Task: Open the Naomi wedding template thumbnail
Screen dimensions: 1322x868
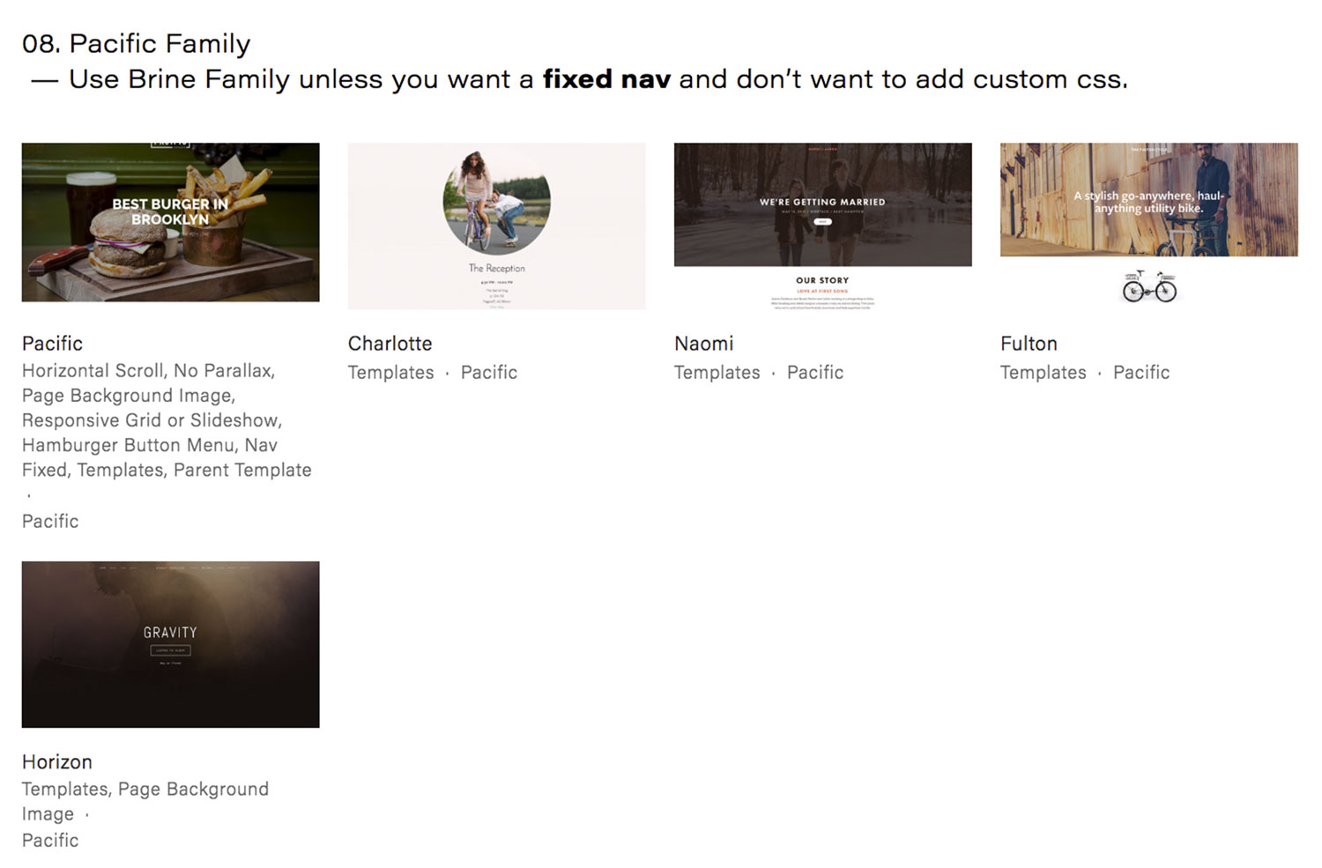Action: (x=822, y=226)
